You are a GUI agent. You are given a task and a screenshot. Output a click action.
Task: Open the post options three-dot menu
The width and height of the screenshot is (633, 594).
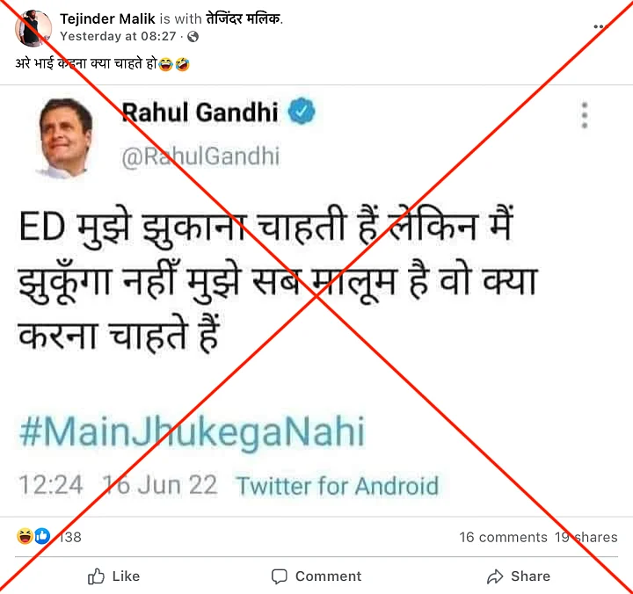click(600, 26)
